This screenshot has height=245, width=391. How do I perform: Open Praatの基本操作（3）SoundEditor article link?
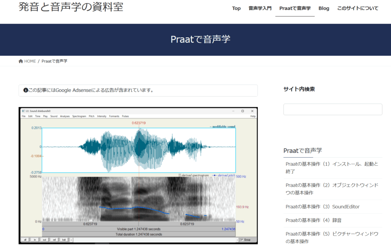[x=323, y=207]
